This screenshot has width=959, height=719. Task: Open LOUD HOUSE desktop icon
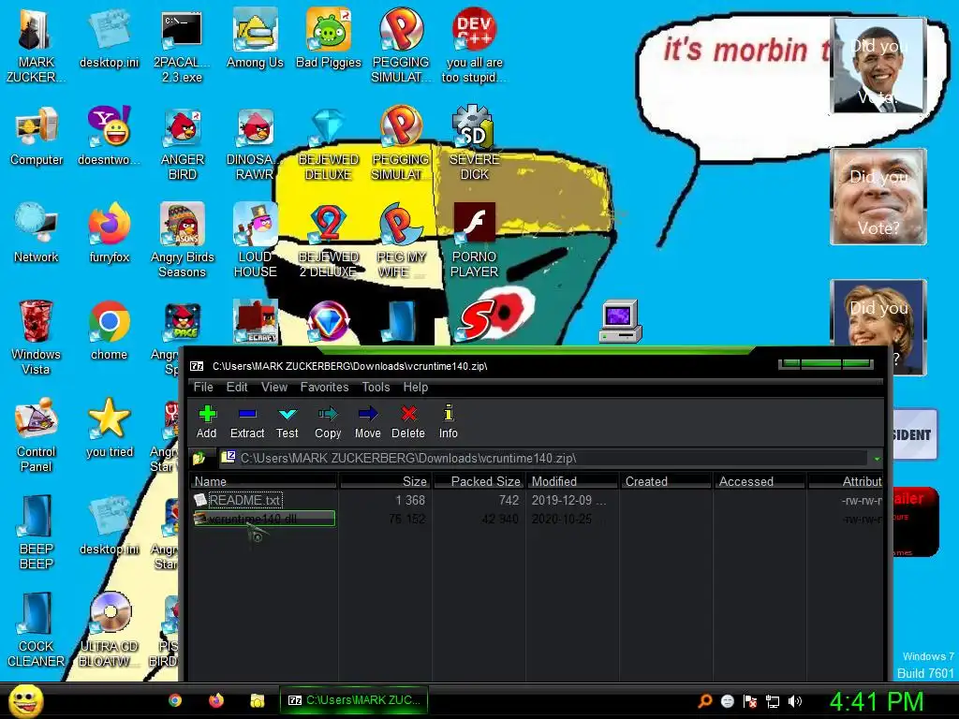point(255,241)
